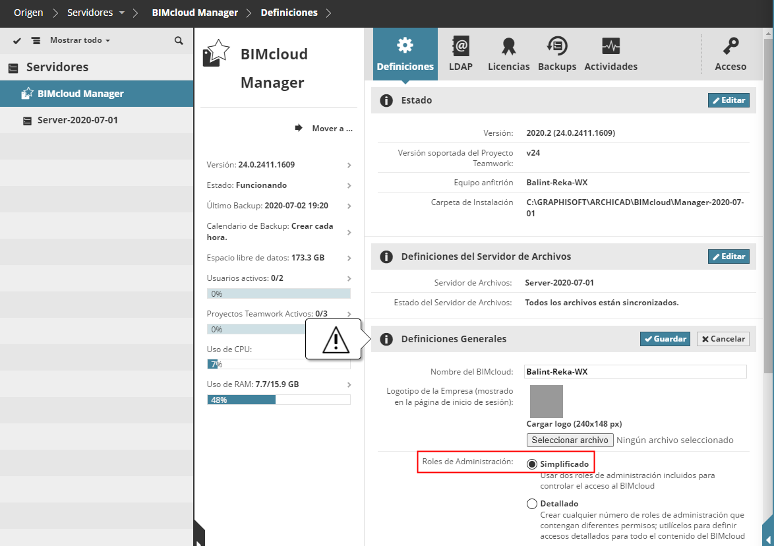
Task: Click the blue corner arrow at bottom right
Action: (768, 531)
